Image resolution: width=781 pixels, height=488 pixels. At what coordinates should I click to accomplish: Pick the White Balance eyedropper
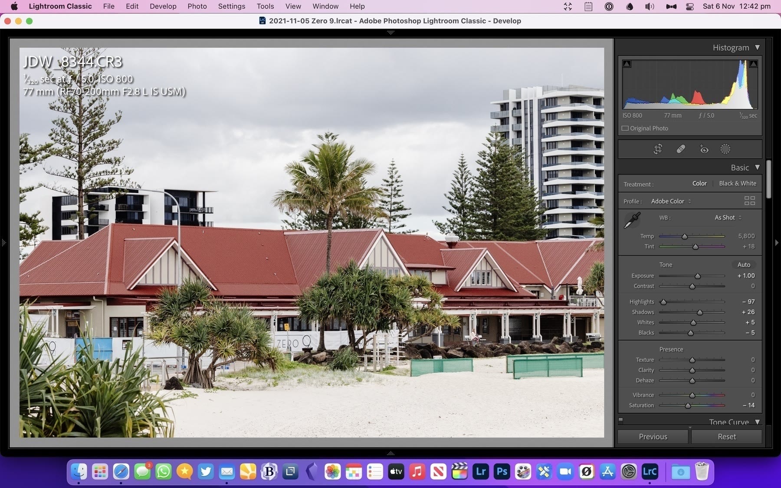[x=632, y=220]
